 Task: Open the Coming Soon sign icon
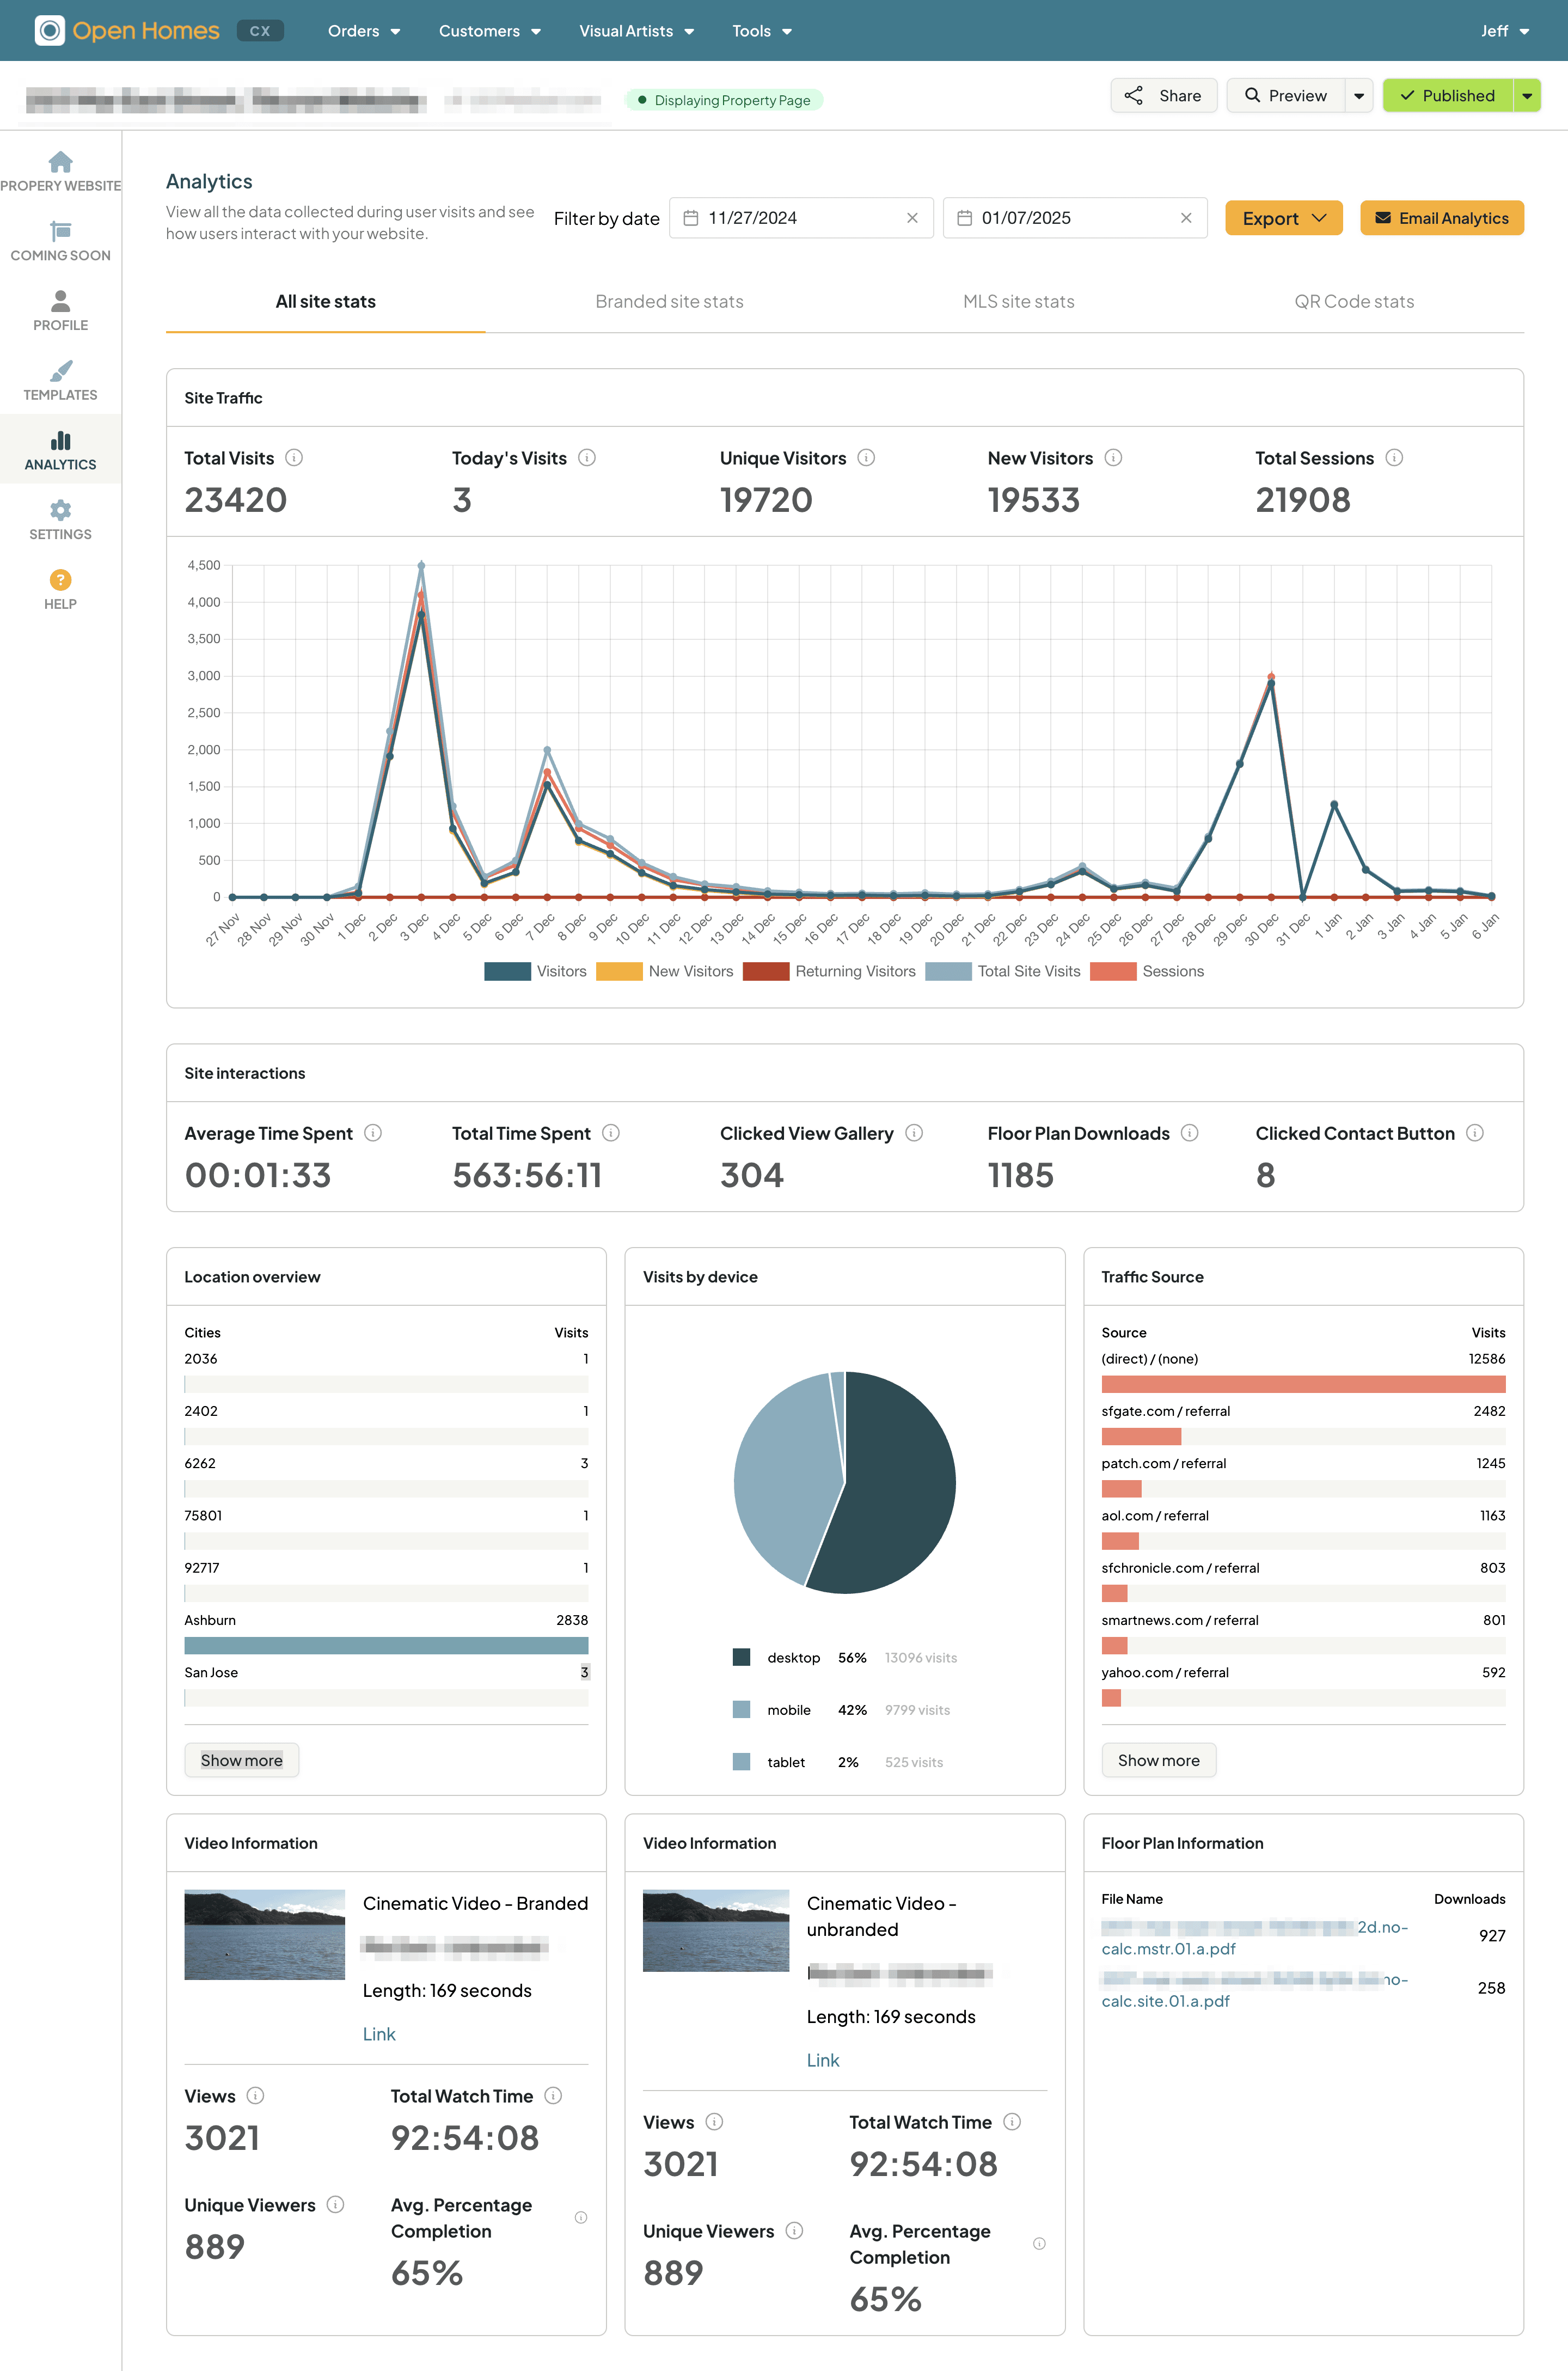click(x=60, y=232)
